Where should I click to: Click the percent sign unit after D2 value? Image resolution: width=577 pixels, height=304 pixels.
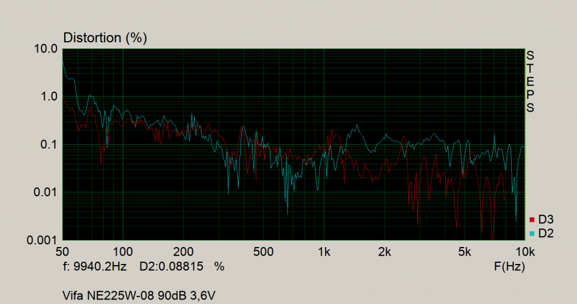(219, 266)
